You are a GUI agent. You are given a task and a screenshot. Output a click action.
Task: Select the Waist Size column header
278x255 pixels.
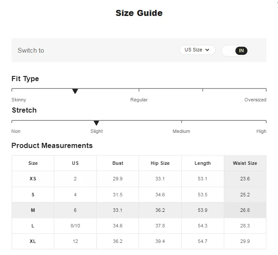point(245,163)
